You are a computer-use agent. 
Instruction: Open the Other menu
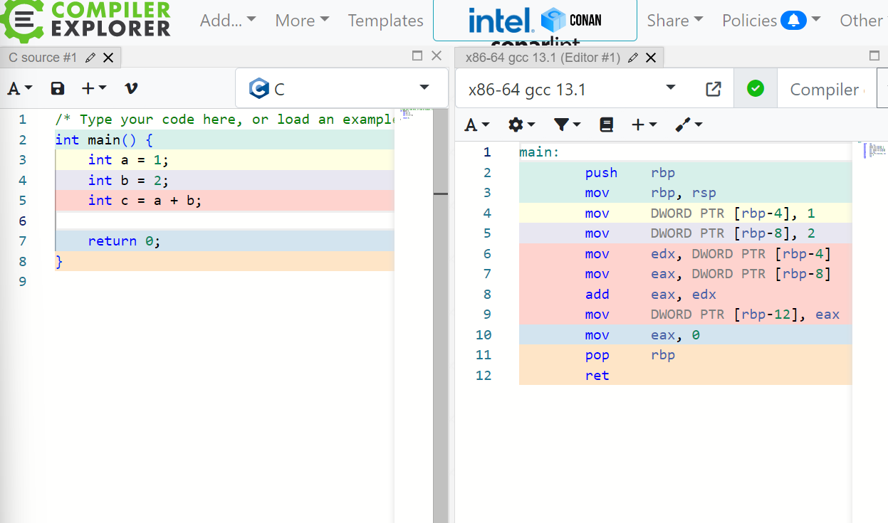click(861, 21)
